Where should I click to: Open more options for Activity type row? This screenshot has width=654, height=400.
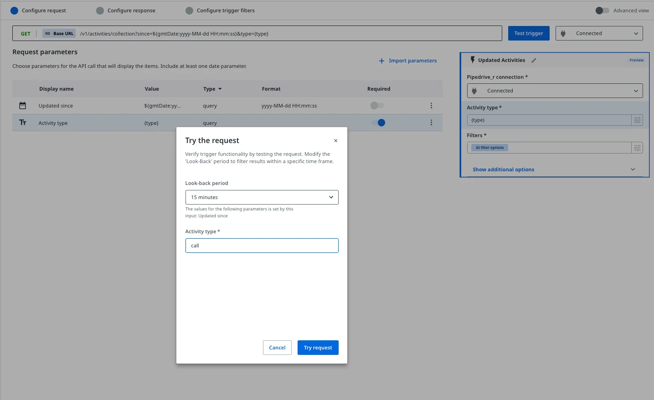[x=431, y=123]
